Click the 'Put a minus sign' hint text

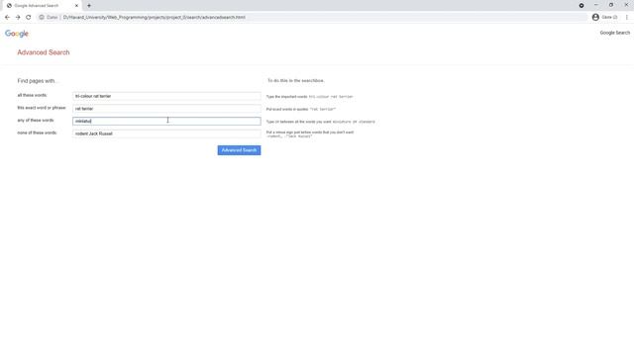click(x=310, y=134)
